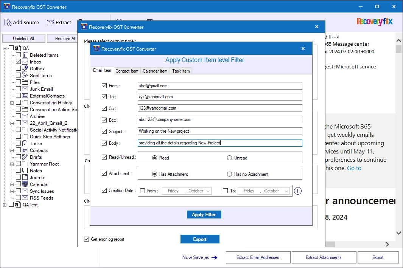Click the preview horizontal scrollbar right arrow

[387, 245]
